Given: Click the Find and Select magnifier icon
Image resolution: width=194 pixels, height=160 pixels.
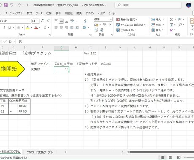Looking at the screenshot, I should pos(180,25).
